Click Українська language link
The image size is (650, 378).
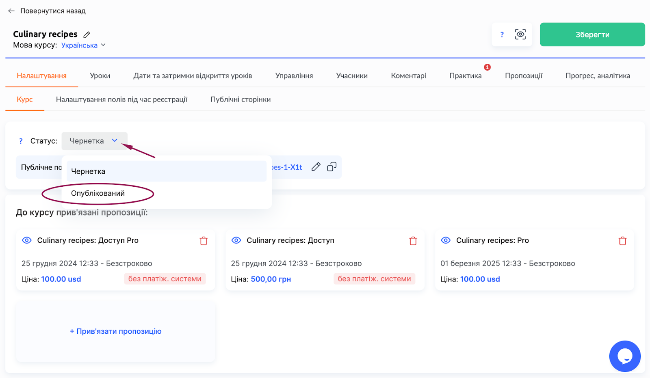tap(79, 45)
